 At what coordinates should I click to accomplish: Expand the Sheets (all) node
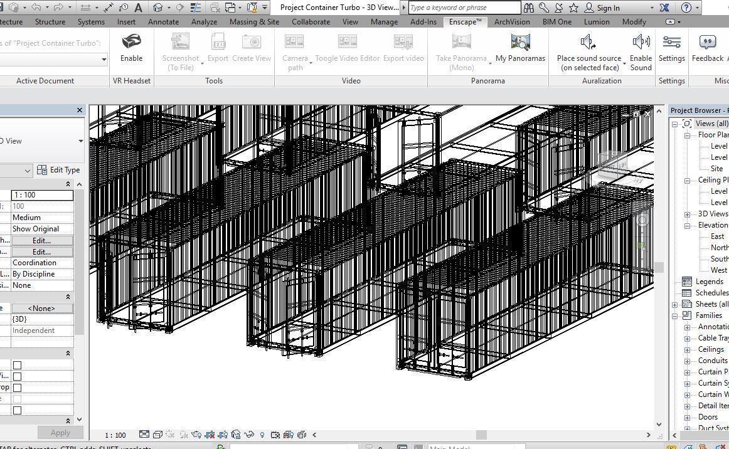click(675, 304)
